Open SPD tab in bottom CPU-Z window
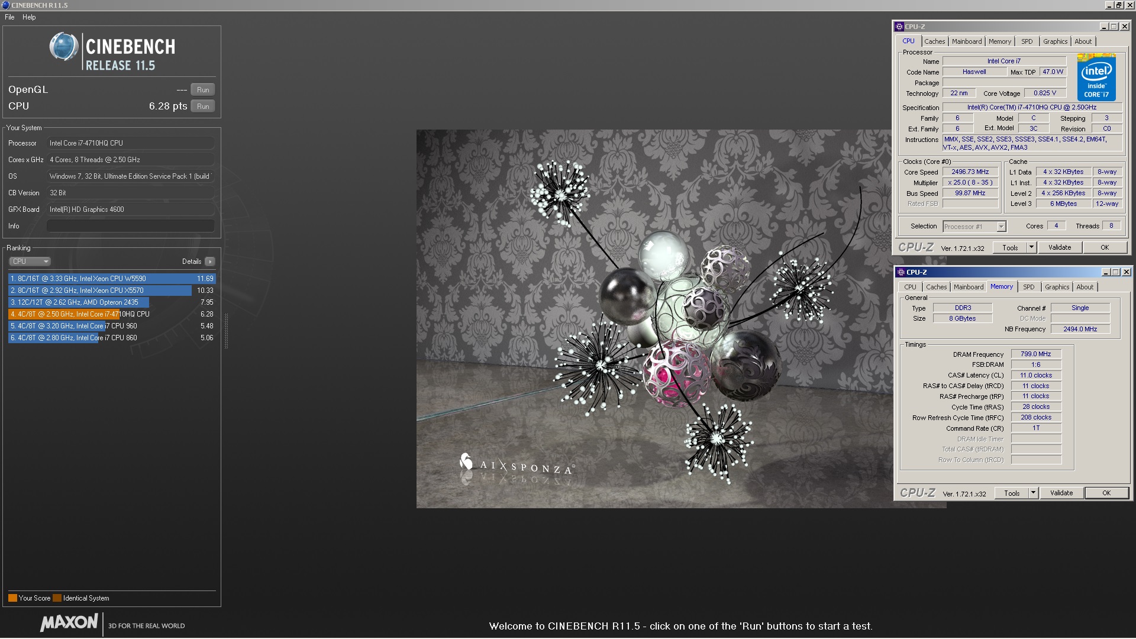 (x=1029, y=287)
